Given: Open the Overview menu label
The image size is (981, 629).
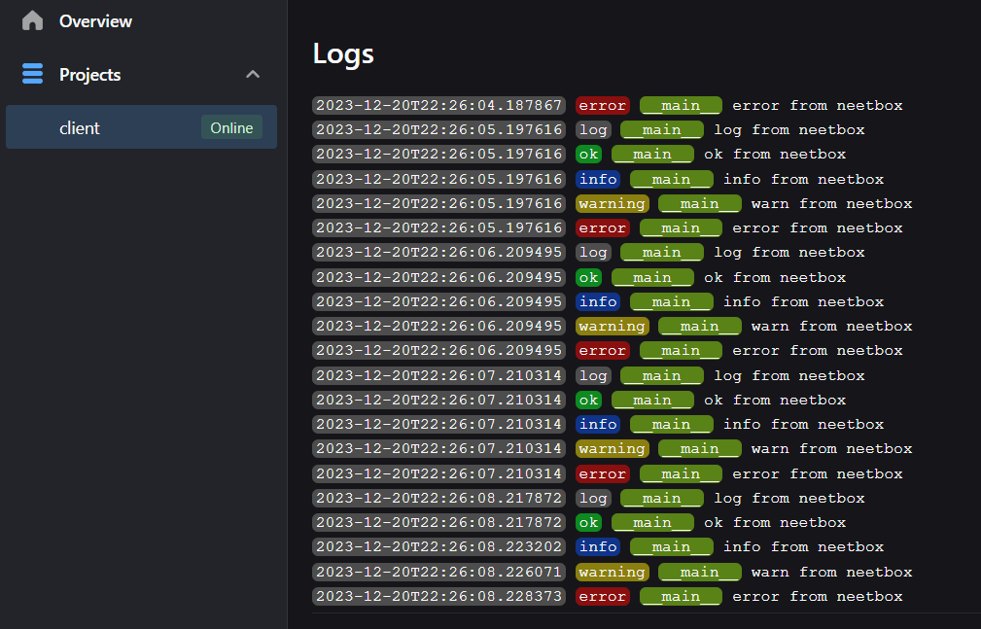Looking at the screenshot, I should [95, 20].
